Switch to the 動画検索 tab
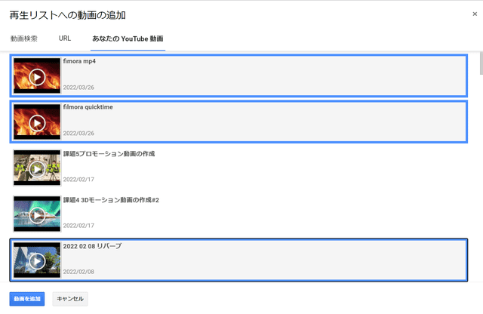Viewport: 483px width, 314px height. (x=24, y=38)
